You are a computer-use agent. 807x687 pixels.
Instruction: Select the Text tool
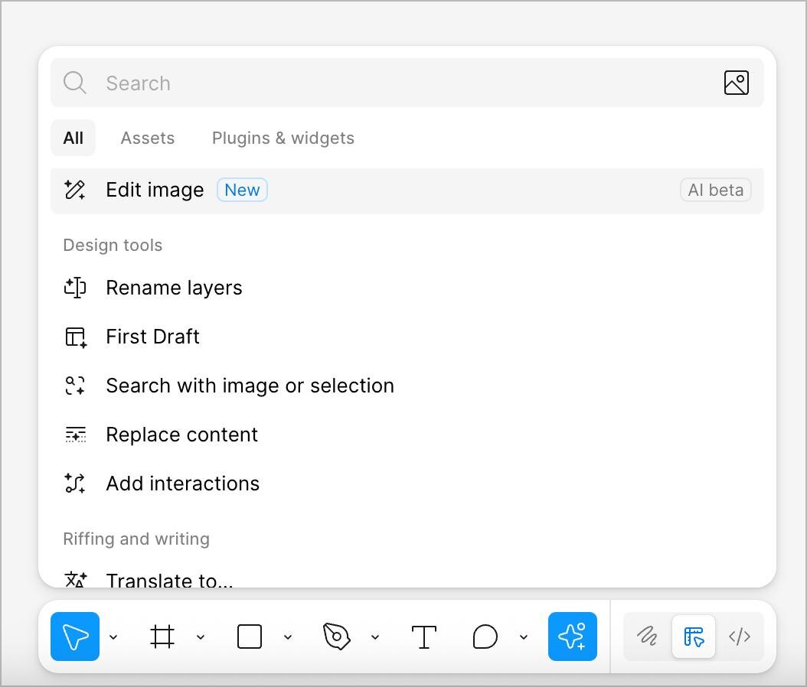pos(424,637)
